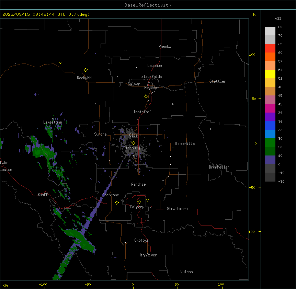Click the Calgary city label

click(137, 207)
